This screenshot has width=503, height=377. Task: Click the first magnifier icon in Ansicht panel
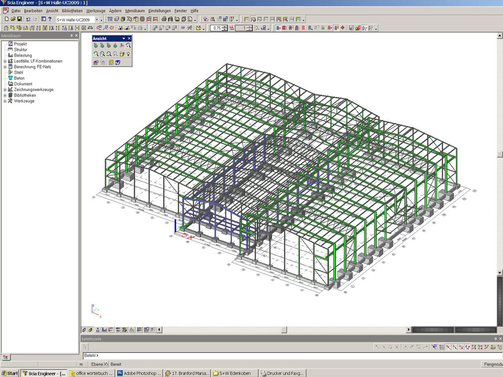(96, 54)
